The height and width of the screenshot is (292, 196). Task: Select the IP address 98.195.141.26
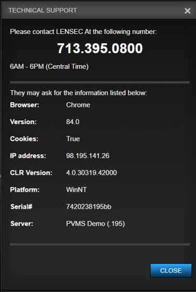point(88,156)
